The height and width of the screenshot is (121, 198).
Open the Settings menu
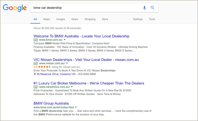(x=138, y=19)
